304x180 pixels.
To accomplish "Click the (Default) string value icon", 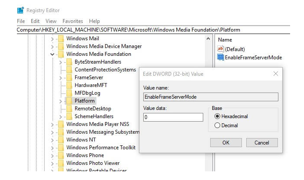I will [221, 49].
